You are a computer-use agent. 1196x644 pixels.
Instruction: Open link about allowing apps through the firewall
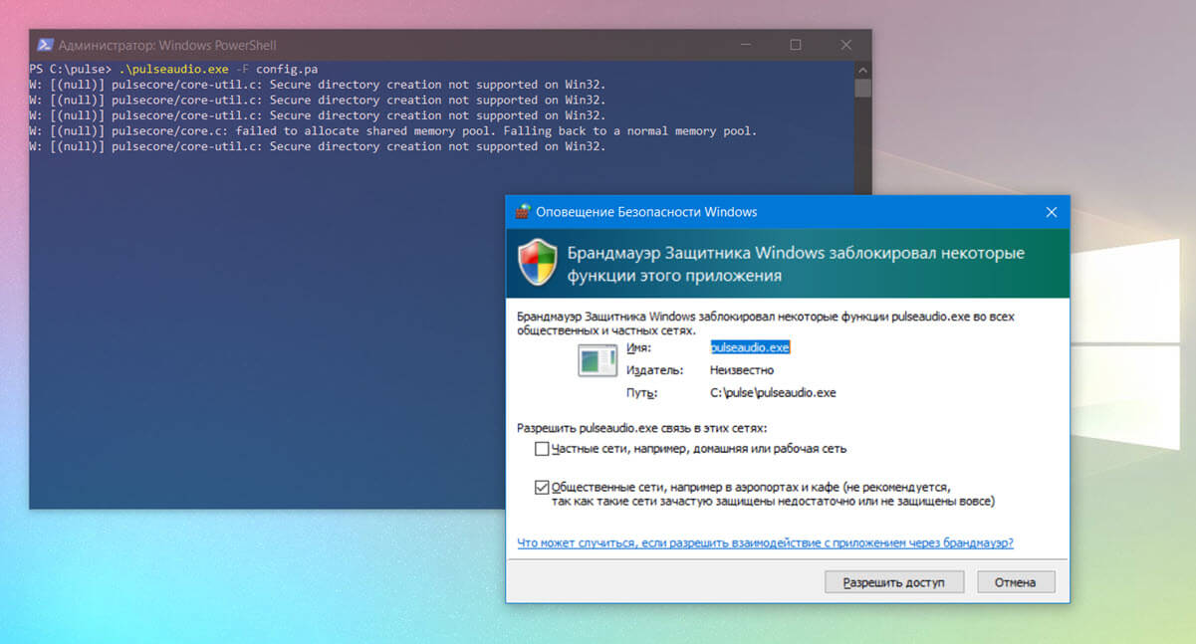pos(766,542)
